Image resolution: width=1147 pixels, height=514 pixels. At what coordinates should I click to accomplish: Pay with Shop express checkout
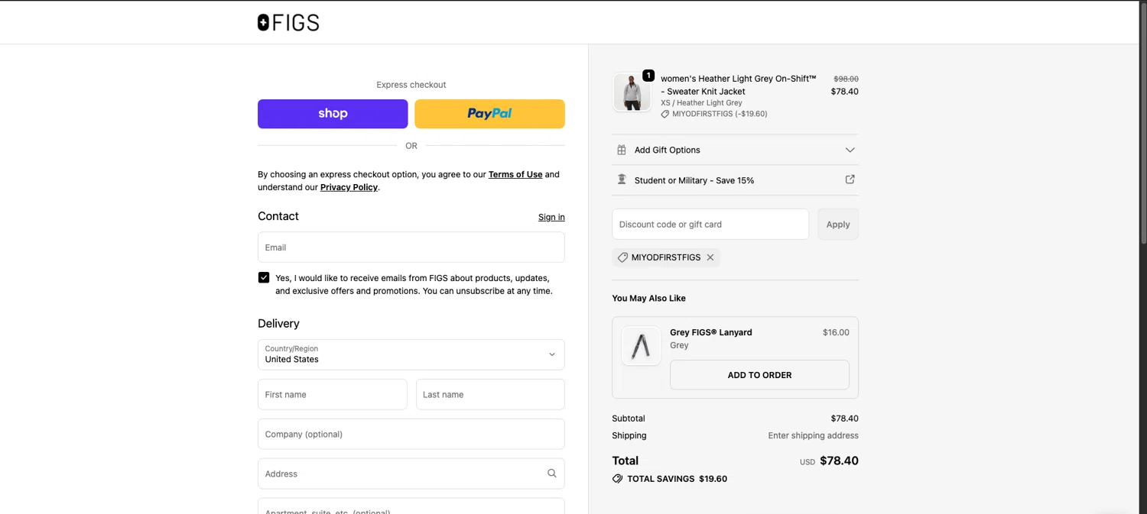(x=333, y=114)
